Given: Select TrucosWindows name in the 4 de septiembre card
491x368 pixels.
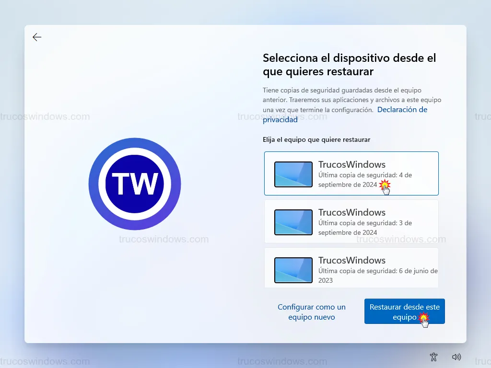Looking at the screenshot, I should pos(352,164).
